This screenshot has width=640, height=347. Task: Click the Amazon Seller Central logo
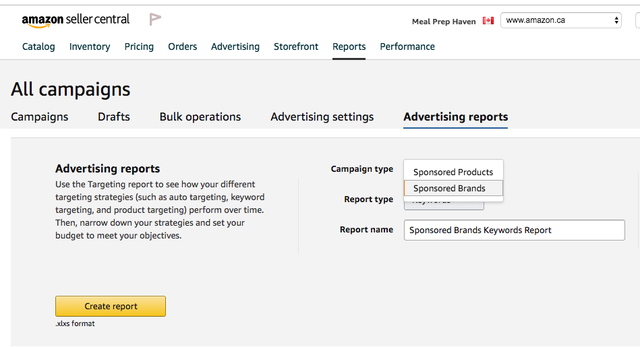tap(76, 20)
